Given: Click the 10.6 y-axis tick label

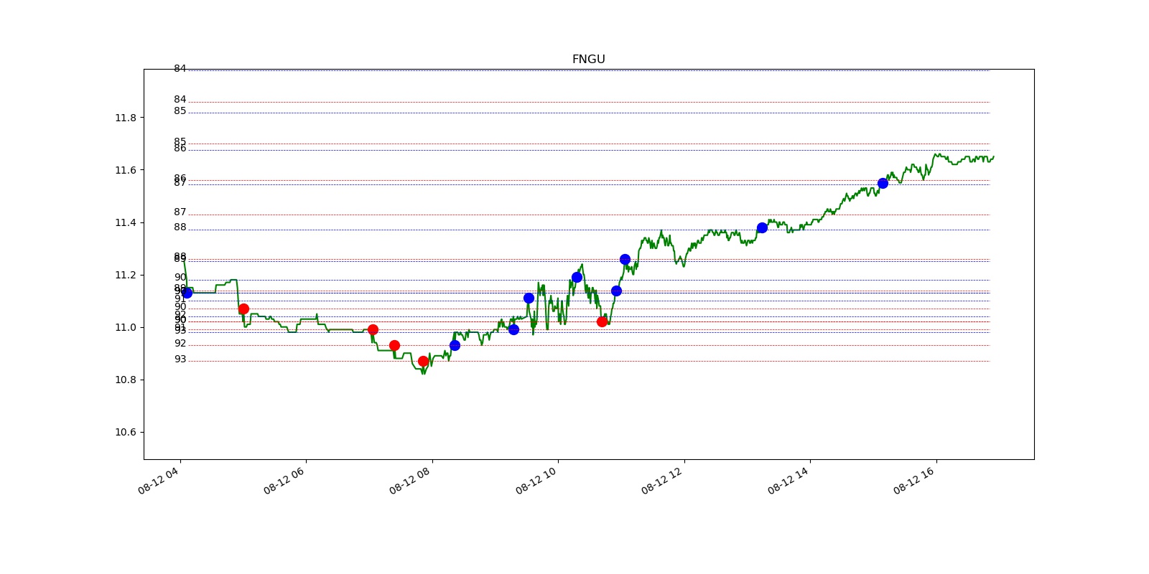Looking at the screenshot, I should click(126, 432).
